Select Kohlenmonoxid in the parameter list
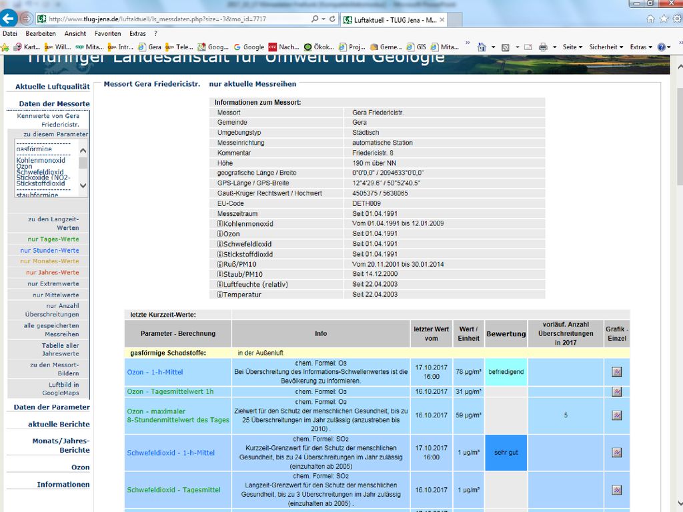 (x=41, y=160)
